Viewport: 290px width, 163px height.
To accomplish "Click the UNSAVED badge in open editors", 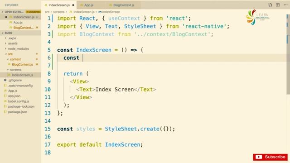I will (33, 12).
